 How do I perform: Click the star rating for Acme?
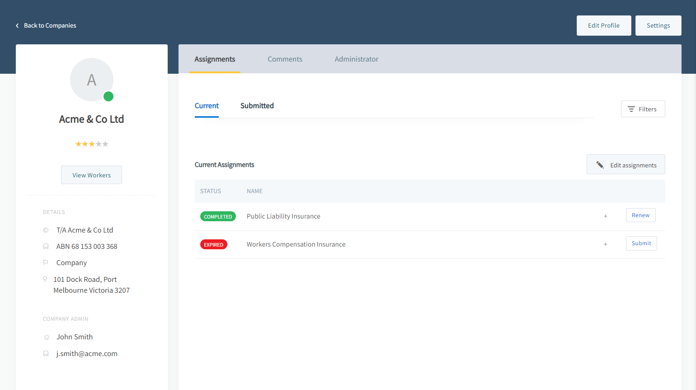click(x=92, y=144)
